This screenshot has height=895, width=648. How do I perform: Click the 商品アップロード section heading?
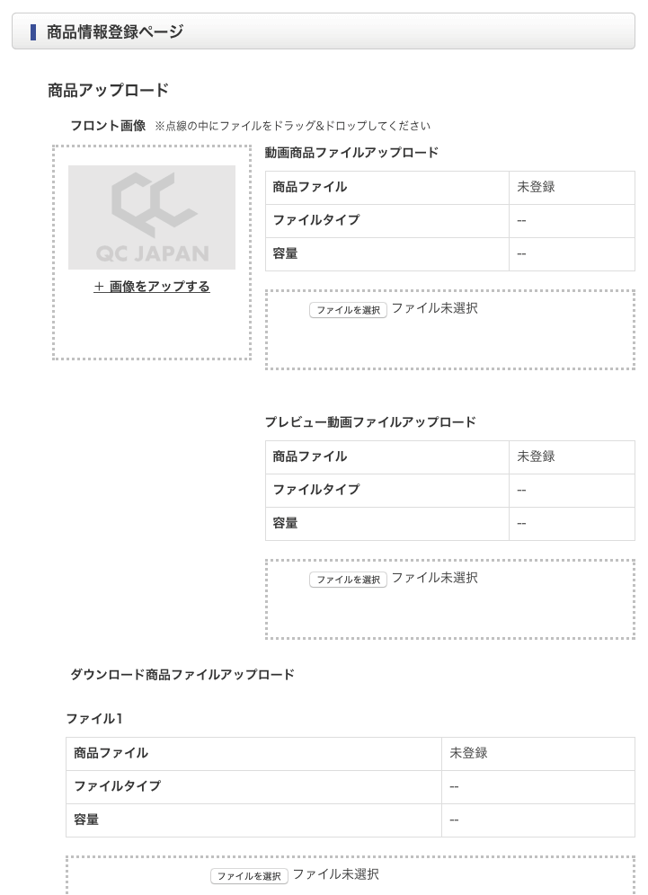(108, 90)
